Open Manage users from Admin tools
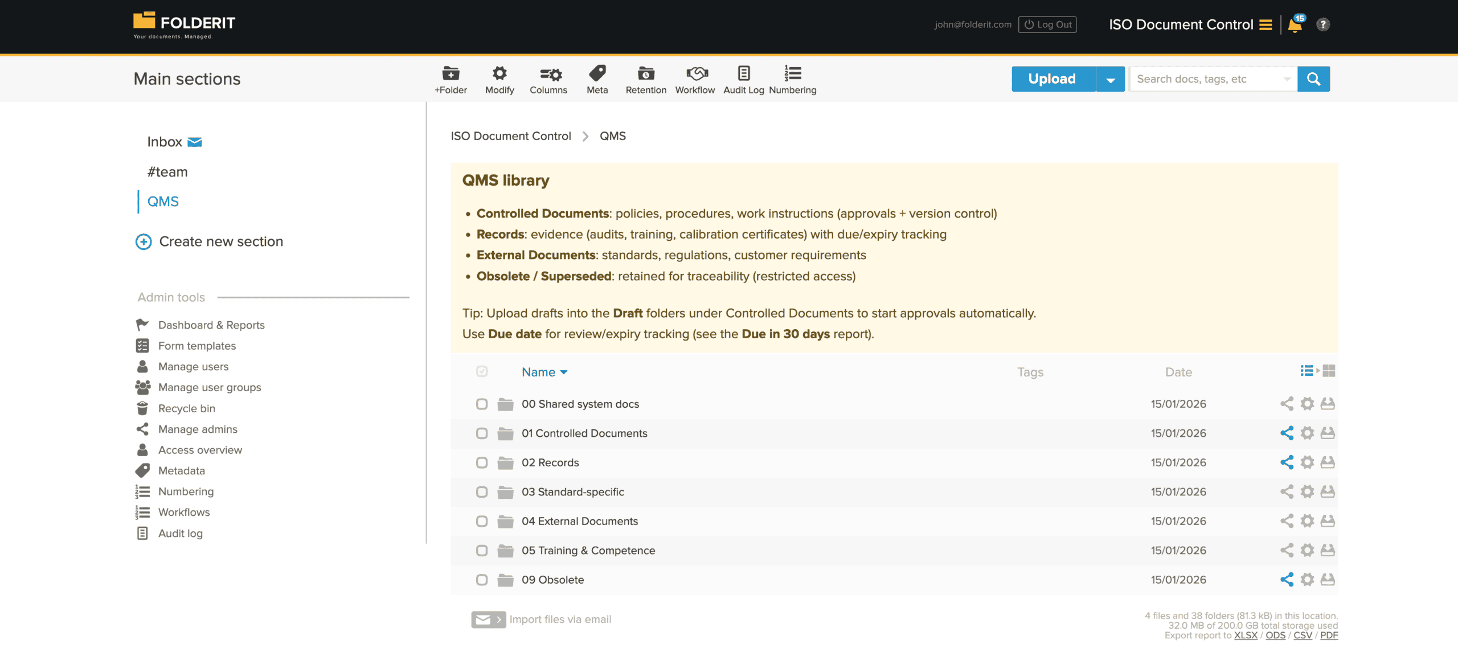The height and width of the screenshot is (660, 1458). coord(193,366)
